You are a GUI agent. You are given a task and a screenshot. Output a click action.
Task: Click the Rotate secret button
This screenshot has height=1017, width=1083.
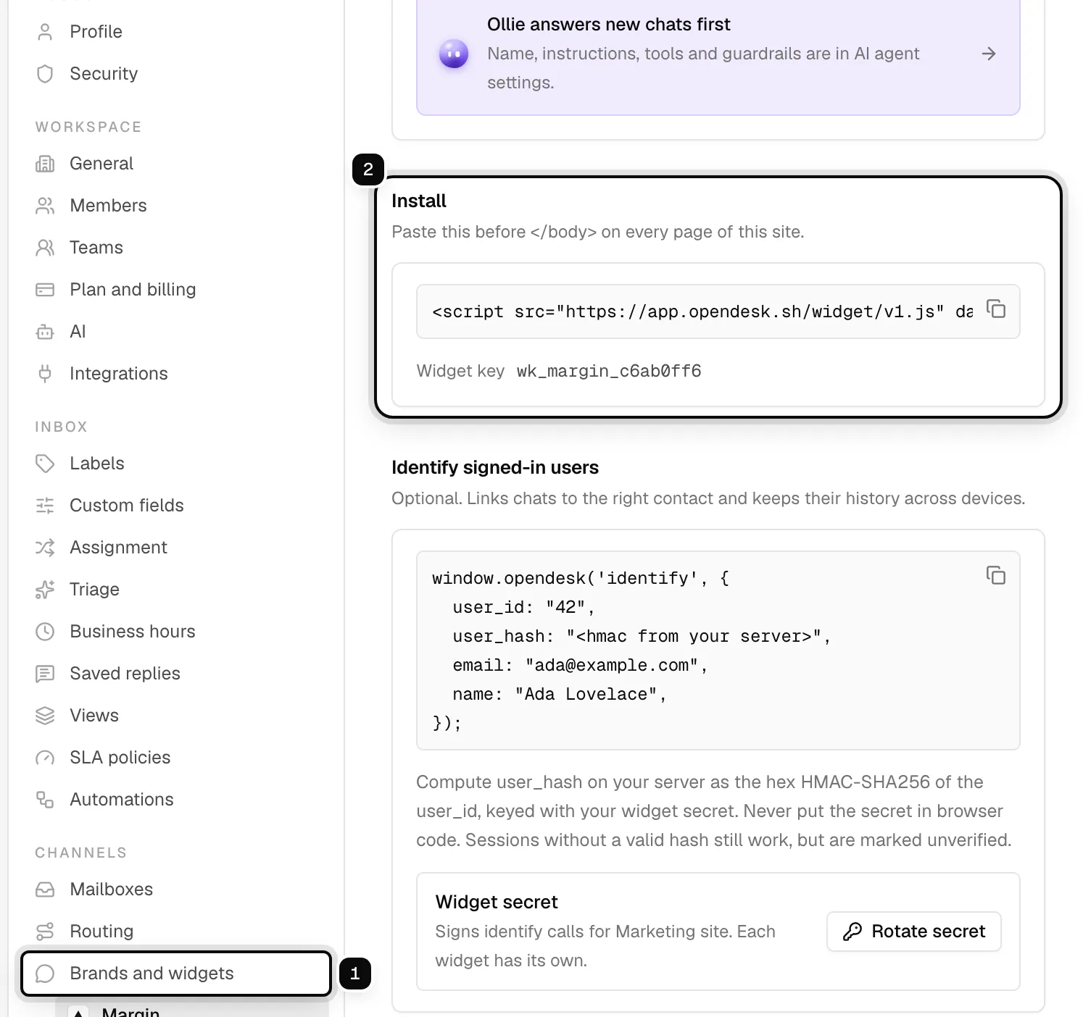pos(913,932)
